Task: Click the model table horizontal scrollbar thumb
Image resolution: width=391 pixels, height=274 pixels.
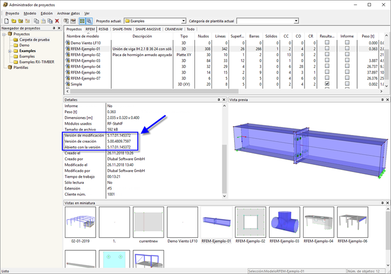Action: (x=154, y=91)
